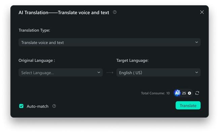219x133 pixels.
Task: Click the plus icon to add AI credits
Action: point(189,93)
